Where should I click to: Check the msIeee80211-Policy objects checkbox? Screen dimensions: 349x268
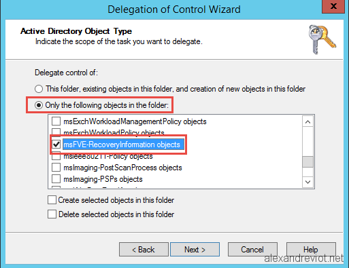point(56,156)
